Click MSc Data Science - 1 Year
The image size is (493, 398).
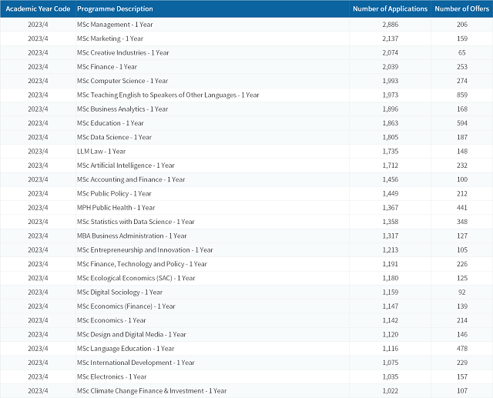pyautogui.click(x=114, y=137)
